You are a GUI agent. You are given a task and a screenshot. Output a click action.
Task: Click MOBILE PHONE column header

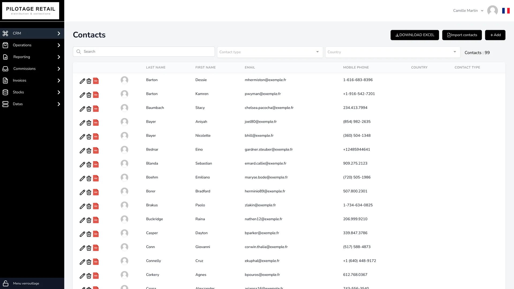click(x=356, y=67)
